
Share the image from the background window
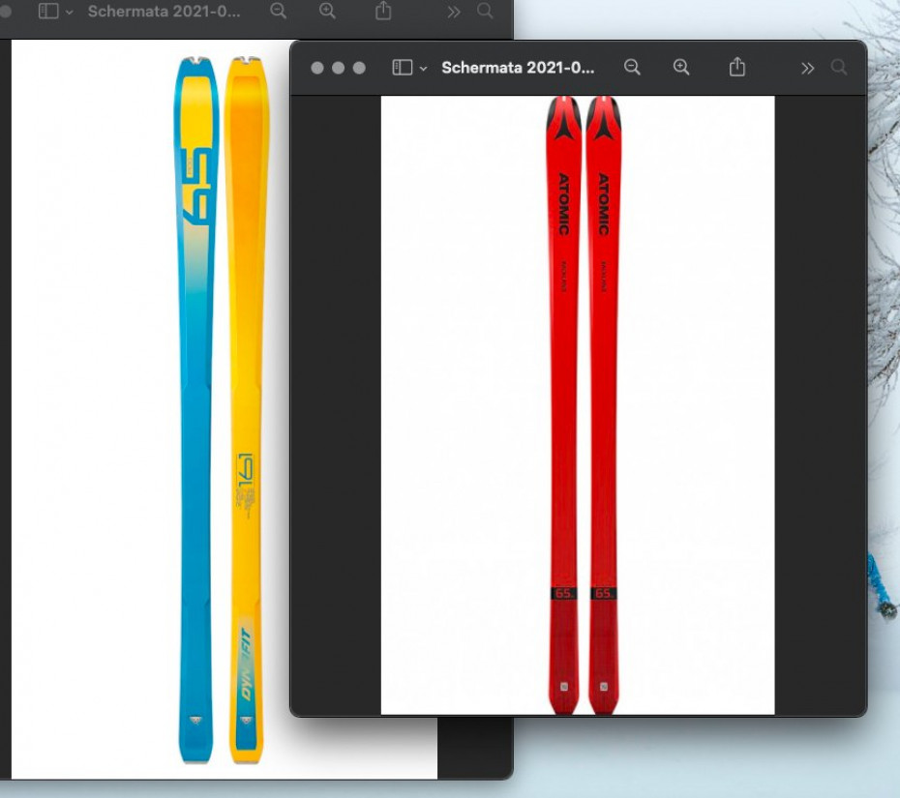(x=383, y=11)
